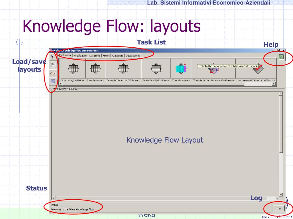Select the pointer arrow tool
The height and width of the screenshot is (219, 293).
[53, 57]
